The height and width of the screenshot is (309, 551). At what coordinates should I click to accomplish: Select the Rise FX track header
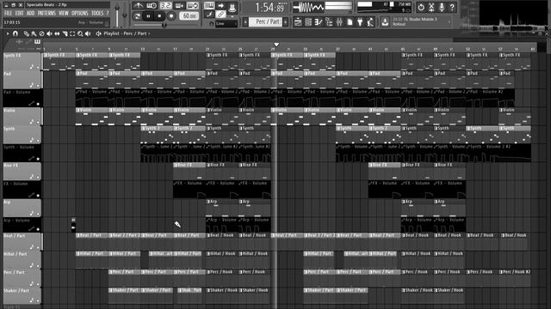click(22, 171)
